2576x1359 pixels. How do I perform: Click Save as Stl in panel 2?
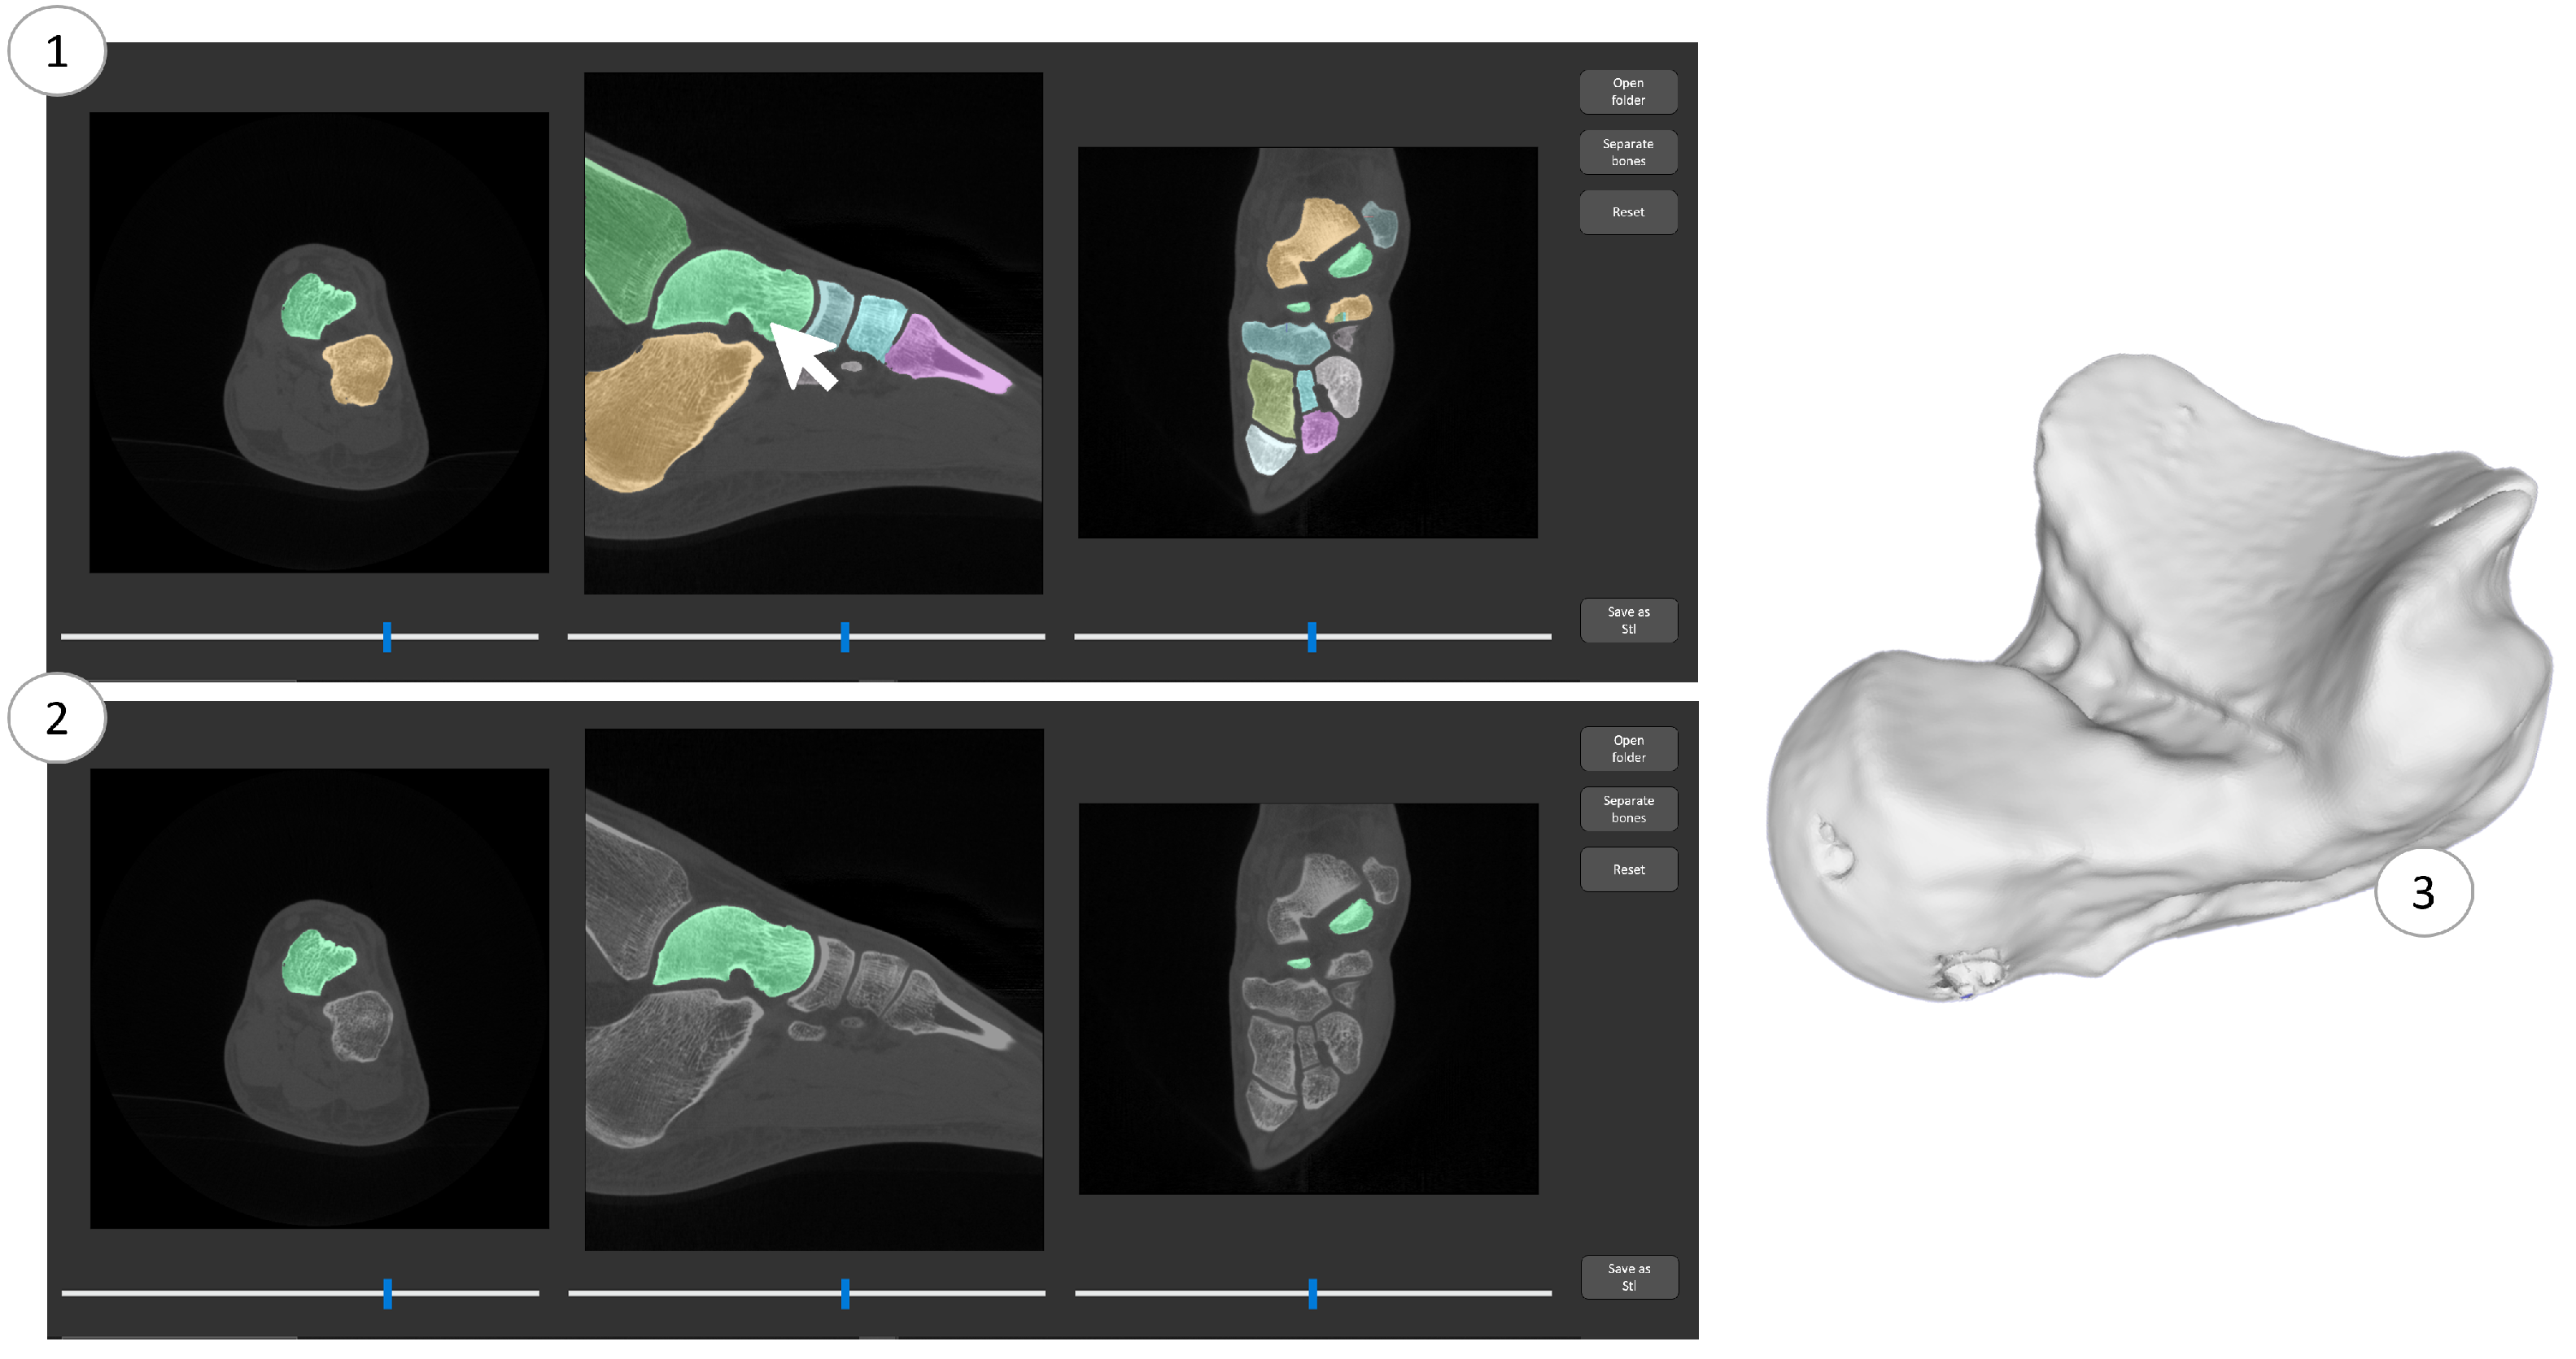point(1628,1277)
